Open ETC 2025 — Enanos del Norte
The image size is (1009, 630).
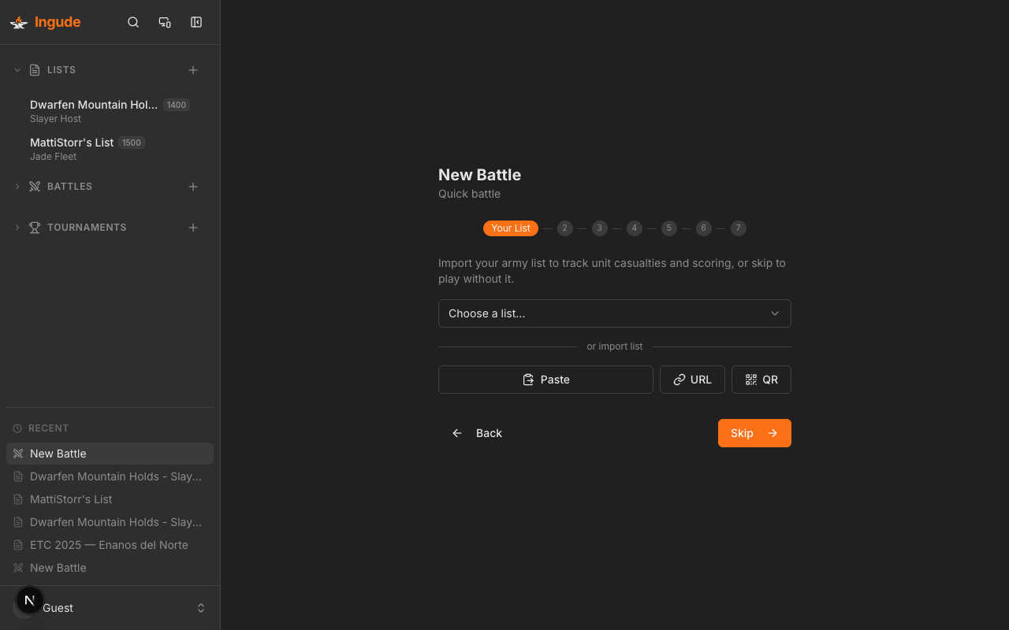click(x=109, y=544)
